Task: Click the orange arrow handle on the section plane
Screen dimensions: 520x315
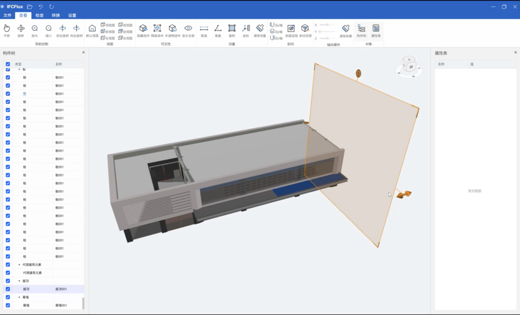Action: 404,194
